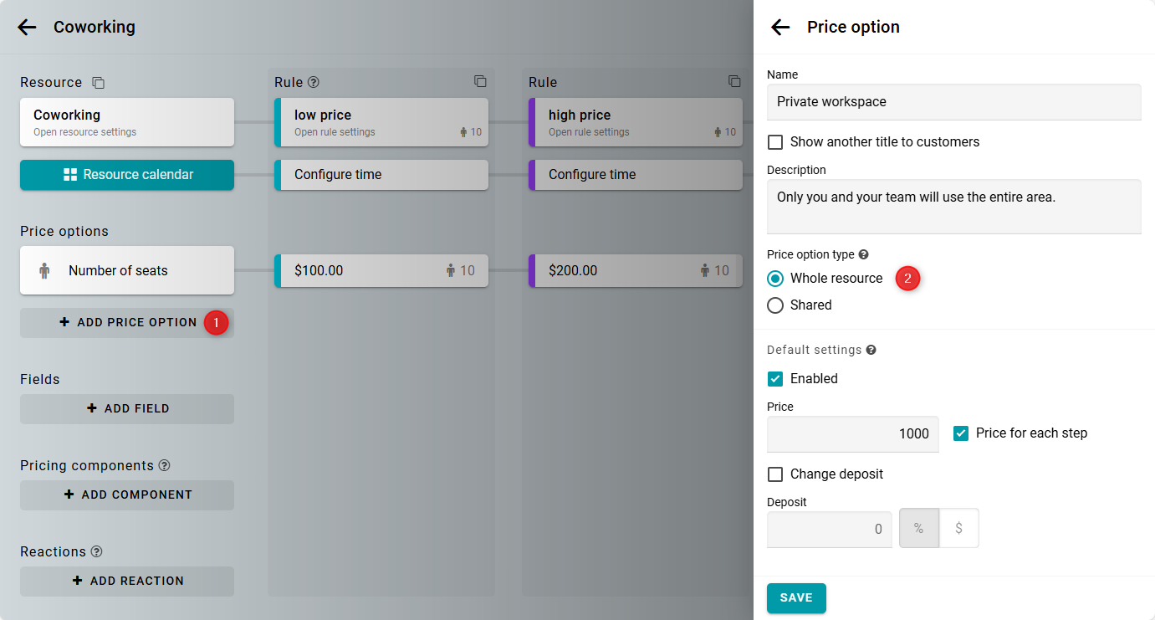The image size is (1155, 620).
Task: Uncheck the Enabled checkbox
Action: [x=775, y=379]
